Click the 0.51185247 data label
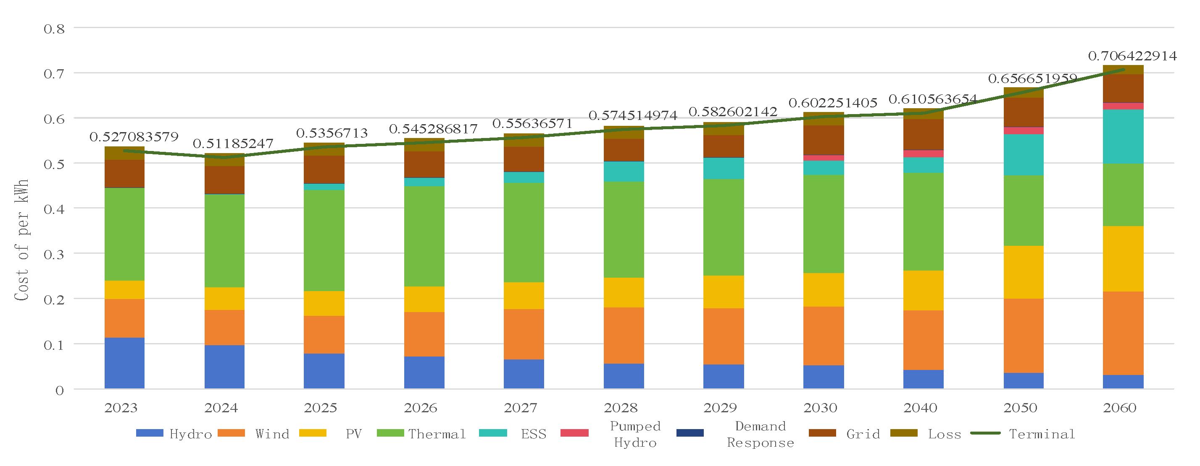The height and width of the screenshot is (466, 1200). click(233, 144)
